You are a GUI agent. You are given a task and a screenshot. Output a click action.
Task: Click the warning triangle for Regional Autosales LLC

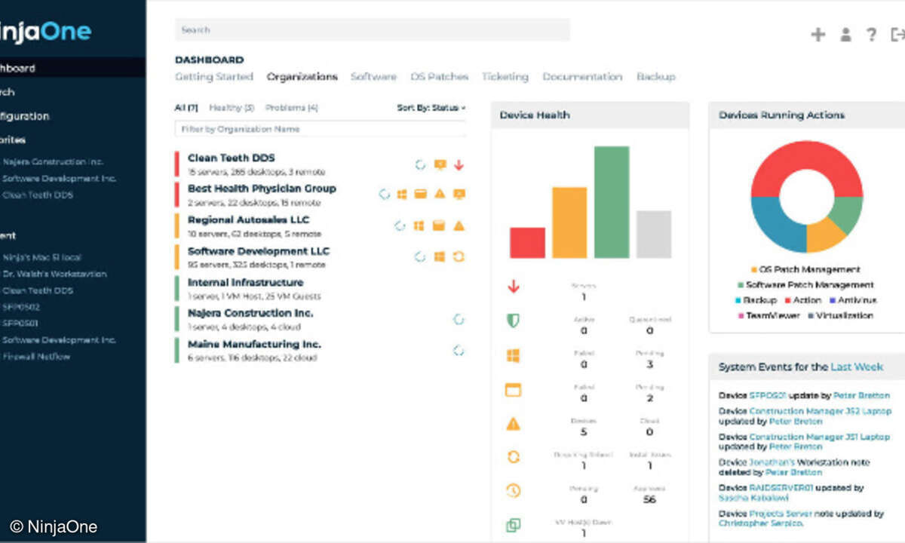click(459, 225)
